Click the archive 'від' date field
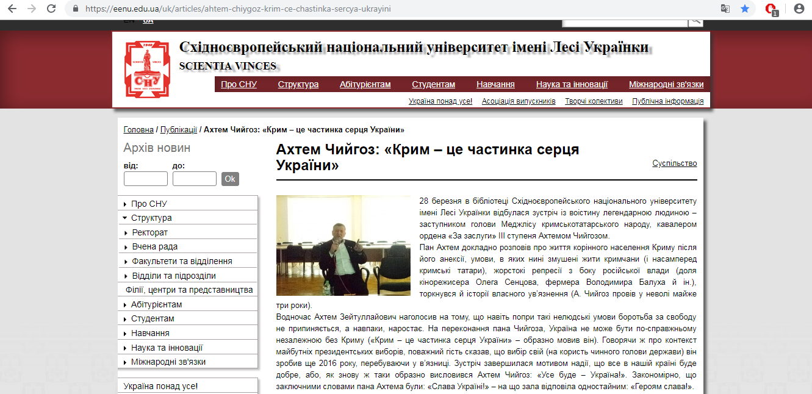This screenshot has width=812, height=394. click(145, 179)
